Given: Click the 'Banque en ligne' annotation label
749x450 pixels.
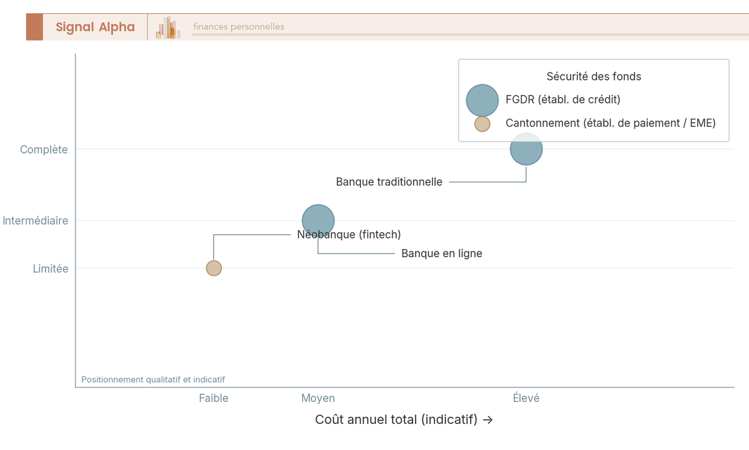Looking at the screenshot, I should coord(442,254).
